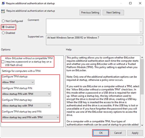Click the 'Configure TPM startup key and PIN:' label
145x138 pixels.
click(x=22, y=112)
